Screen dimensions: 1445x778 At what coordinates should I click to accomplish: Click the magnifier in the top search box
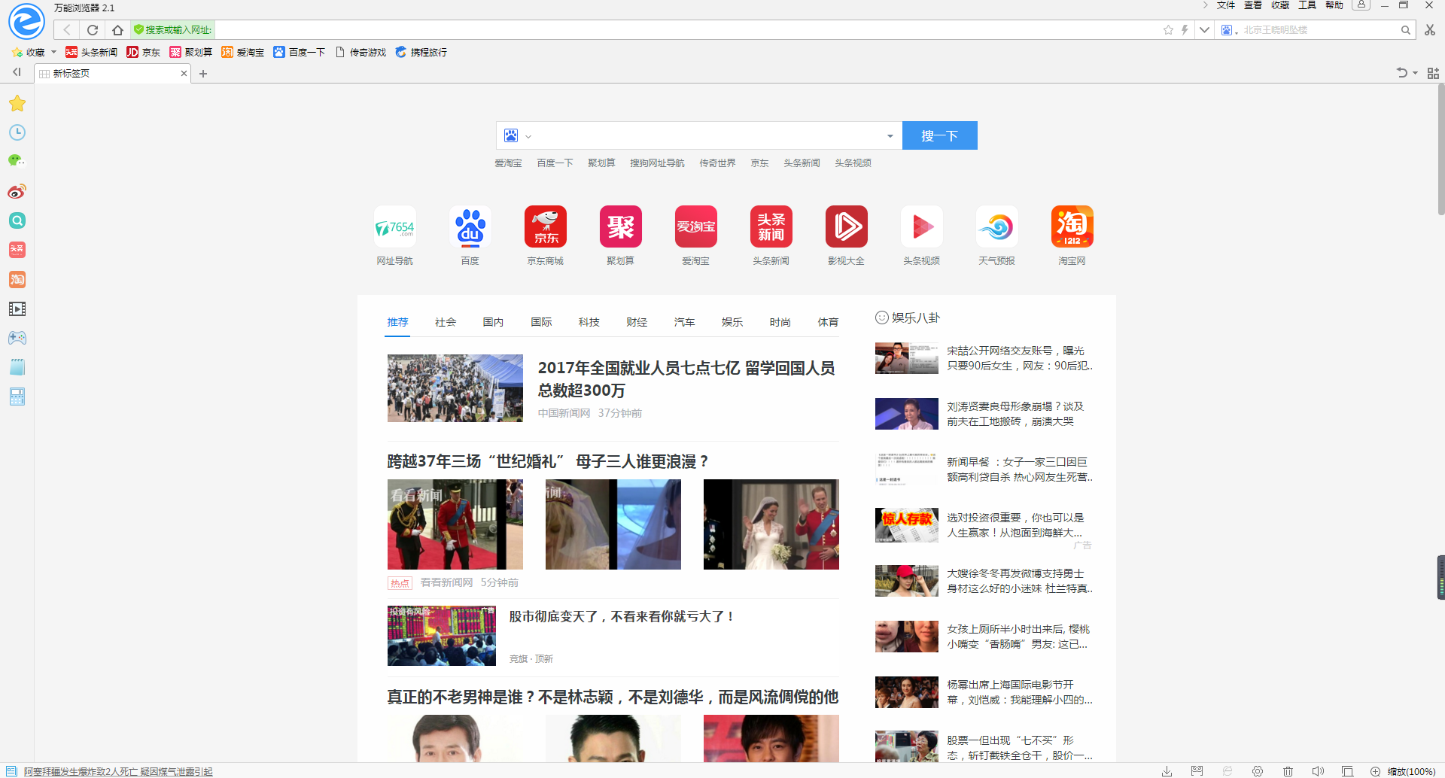1405,30
